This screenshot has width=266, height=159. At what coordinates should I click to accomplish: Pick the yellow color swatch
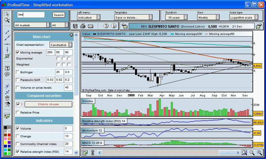(x=5, y=142)
